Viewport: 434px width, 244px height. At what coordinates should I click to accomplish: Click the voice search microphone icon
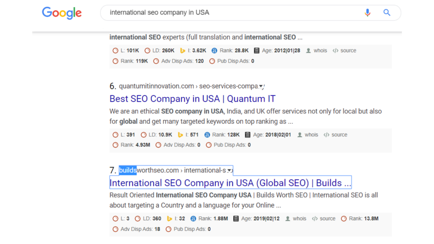coord(367,13)
